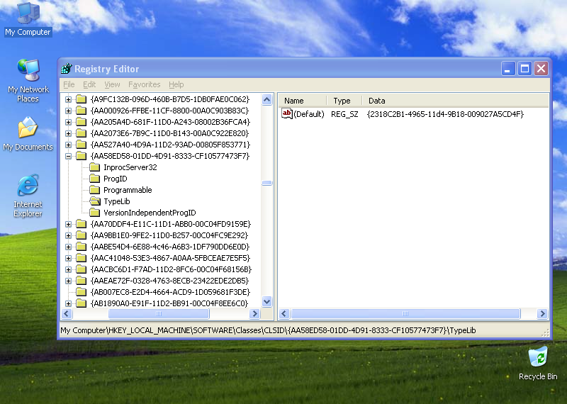The height and width of the screenshot is (404, 567).
Task: Expand the {AA9BB1E0-9FE2-11D0-B257-00C04FC9E292} key
Action: point(68,235)
